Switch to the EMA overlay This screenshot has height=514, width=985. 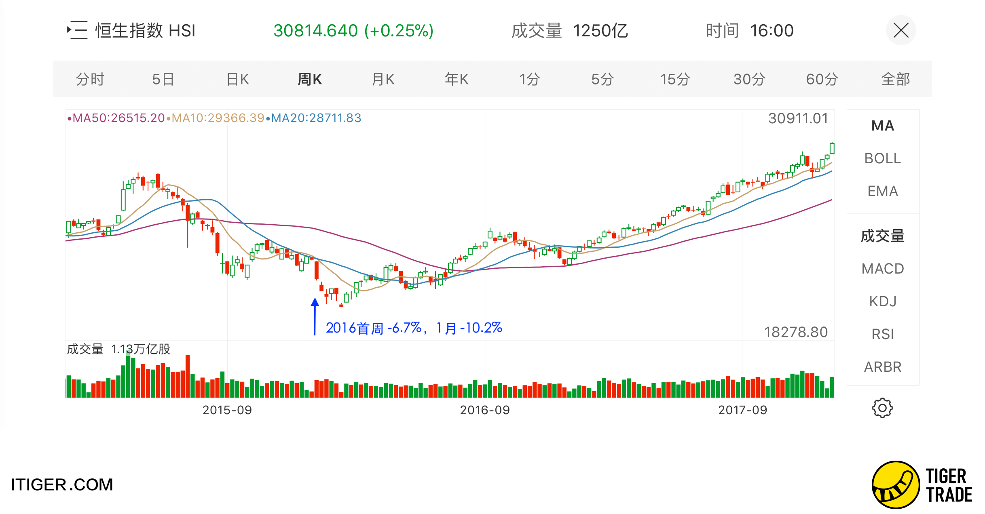click(x=882, y=191)
